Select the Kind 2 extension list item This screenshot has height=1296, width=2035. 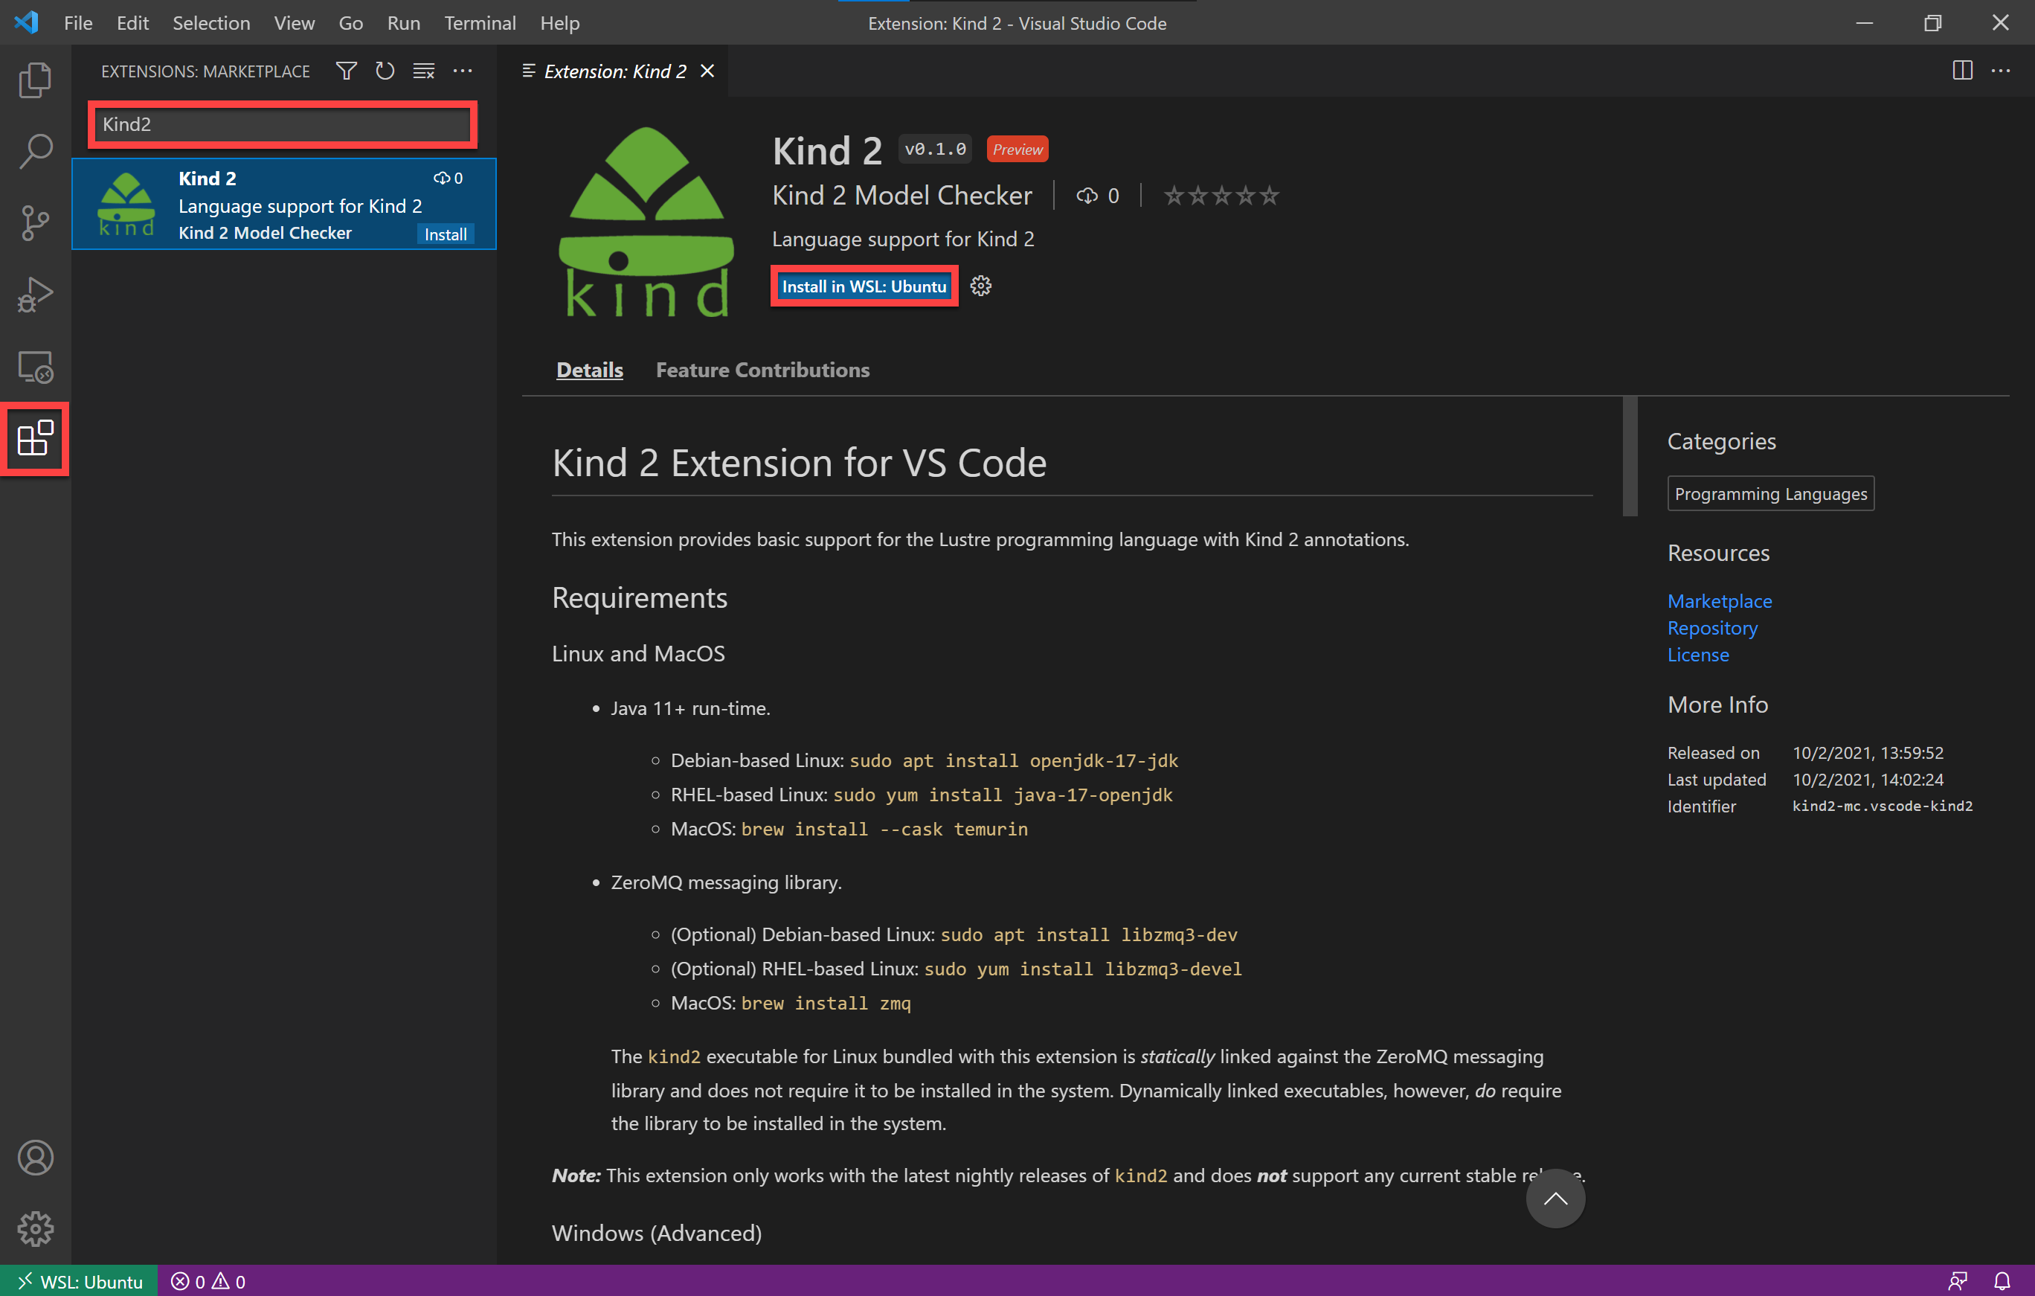coord(284,204)
